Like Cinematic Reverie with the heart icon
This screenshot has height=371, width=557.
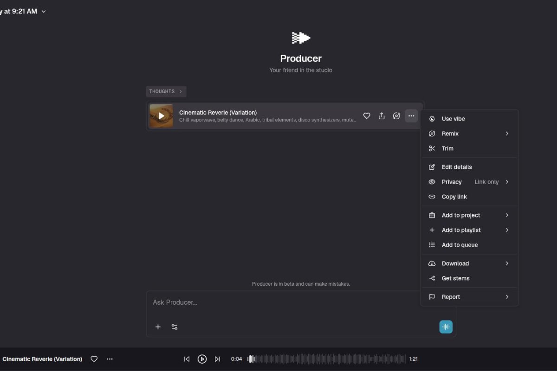pos(367,116)
